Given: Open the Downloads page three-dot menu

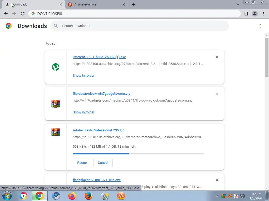Looking at the screenshot, I should click(x=260, y=26).
